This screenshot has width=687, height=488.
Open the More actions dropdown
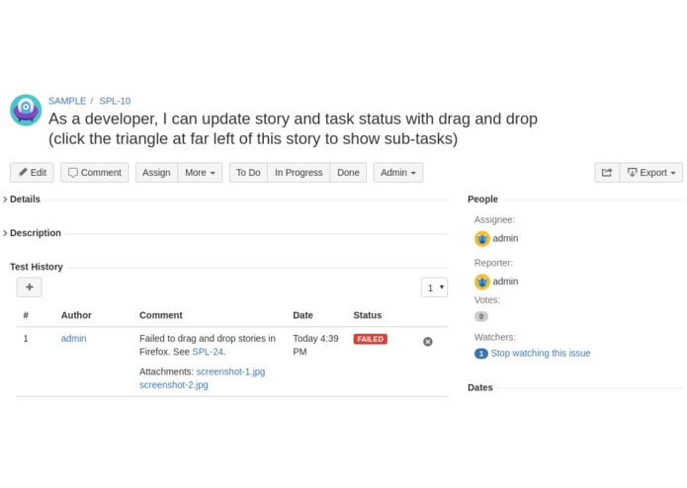[x=200, y=173]
